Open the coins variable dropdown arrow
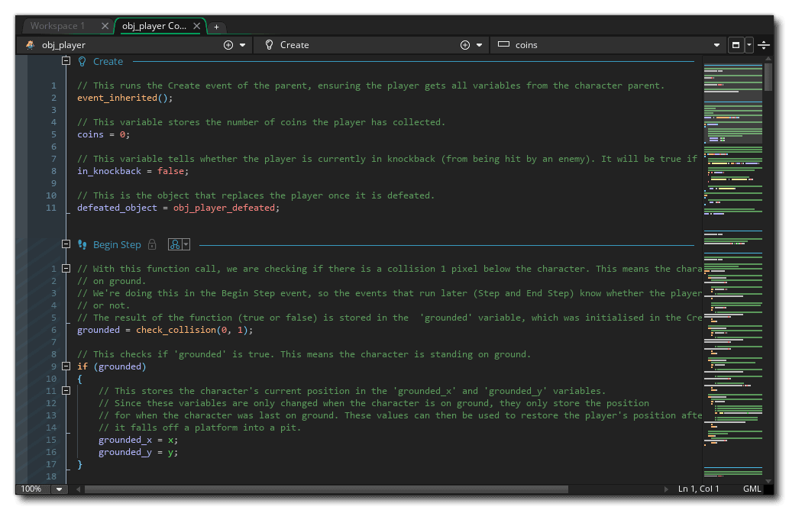 click(716, 45)
